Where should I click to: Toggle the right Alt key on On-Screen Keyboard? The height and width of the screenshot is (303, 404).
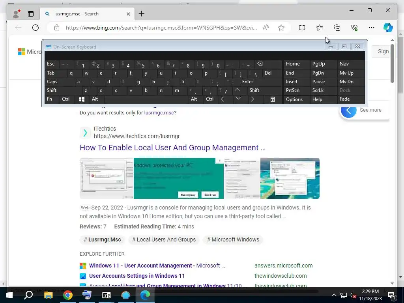[196, 99]
